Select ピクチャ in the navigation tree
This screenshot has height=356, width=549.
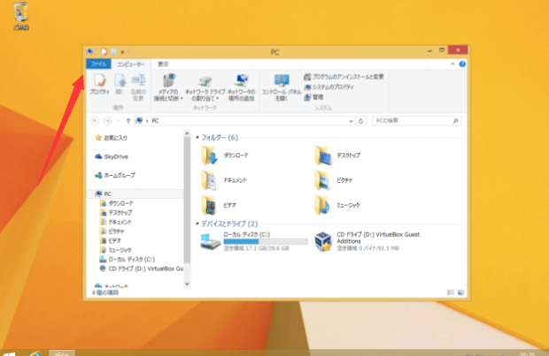[112, 231]
